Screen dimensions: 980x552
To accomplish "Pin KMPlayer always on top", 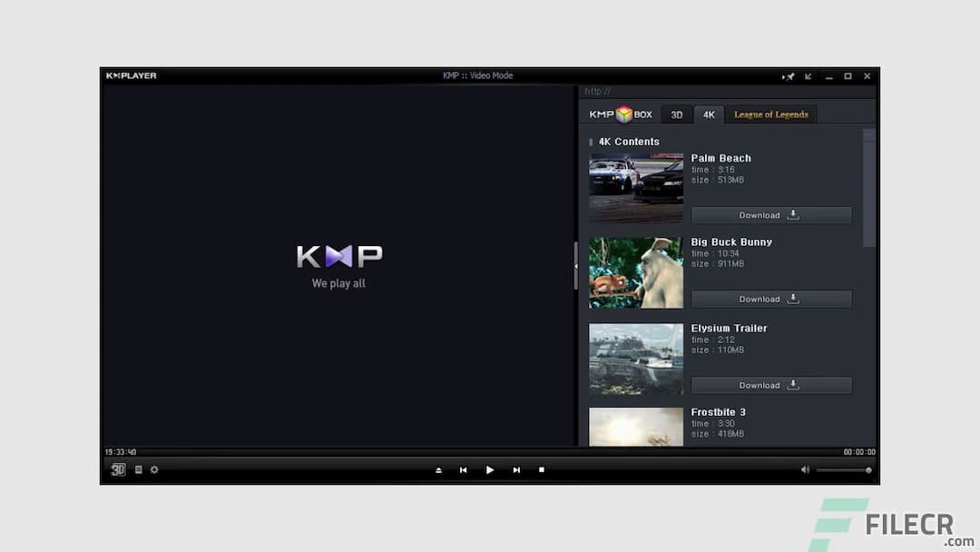I will pyautogui.click(x=789, y=76).
